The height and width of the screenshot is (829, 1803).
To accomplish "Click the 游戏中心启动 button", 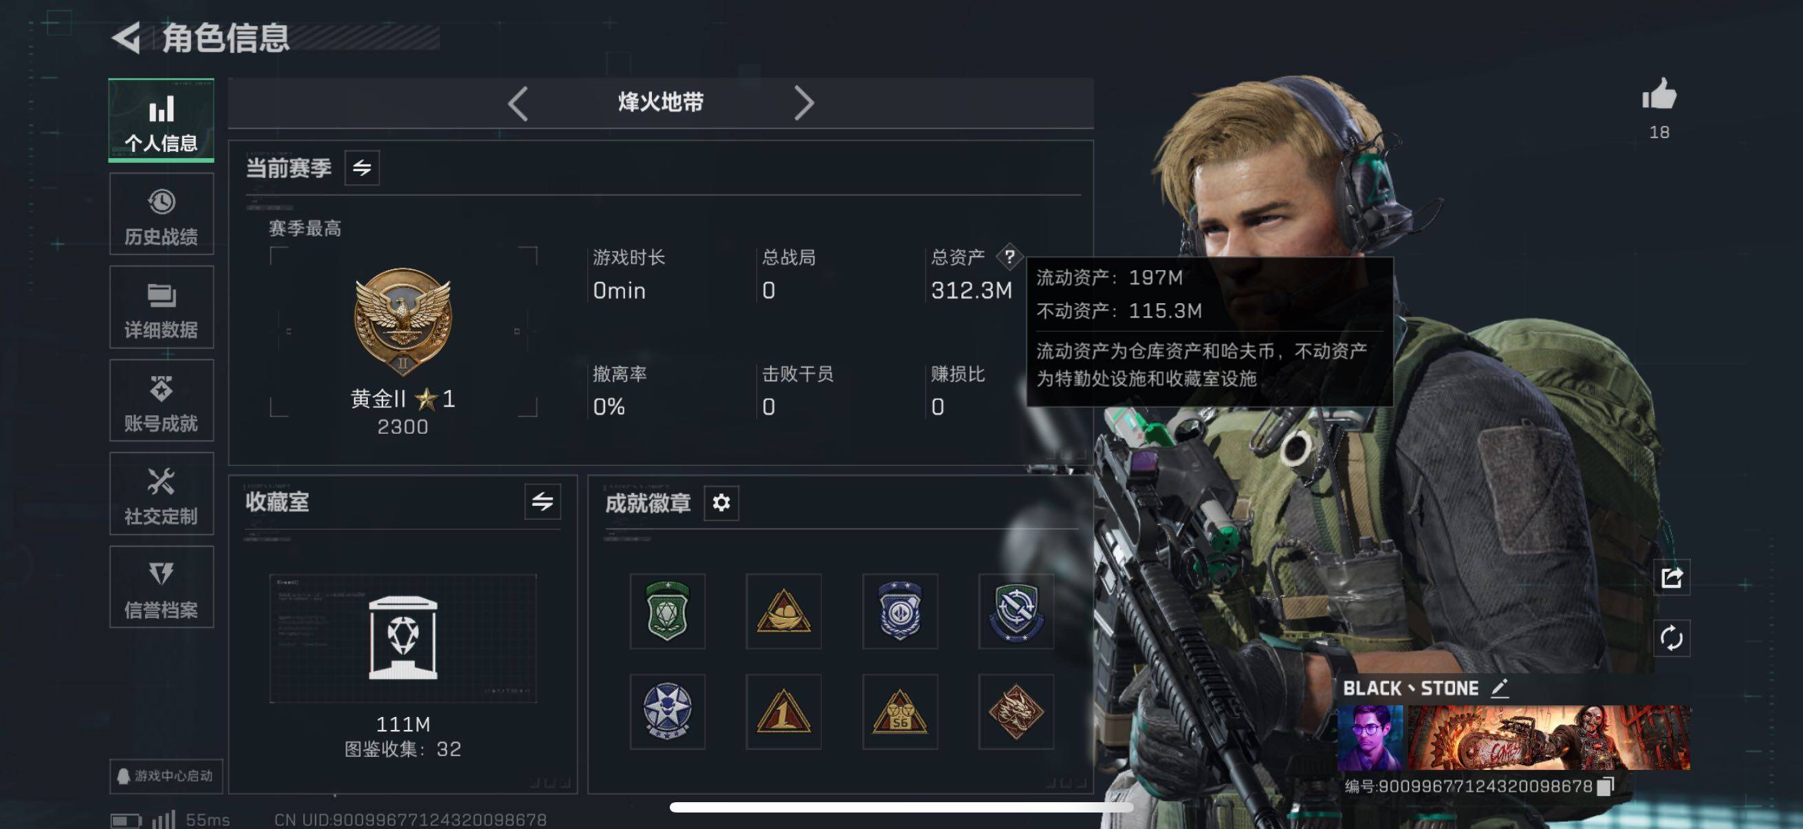I will click(166, 776).
